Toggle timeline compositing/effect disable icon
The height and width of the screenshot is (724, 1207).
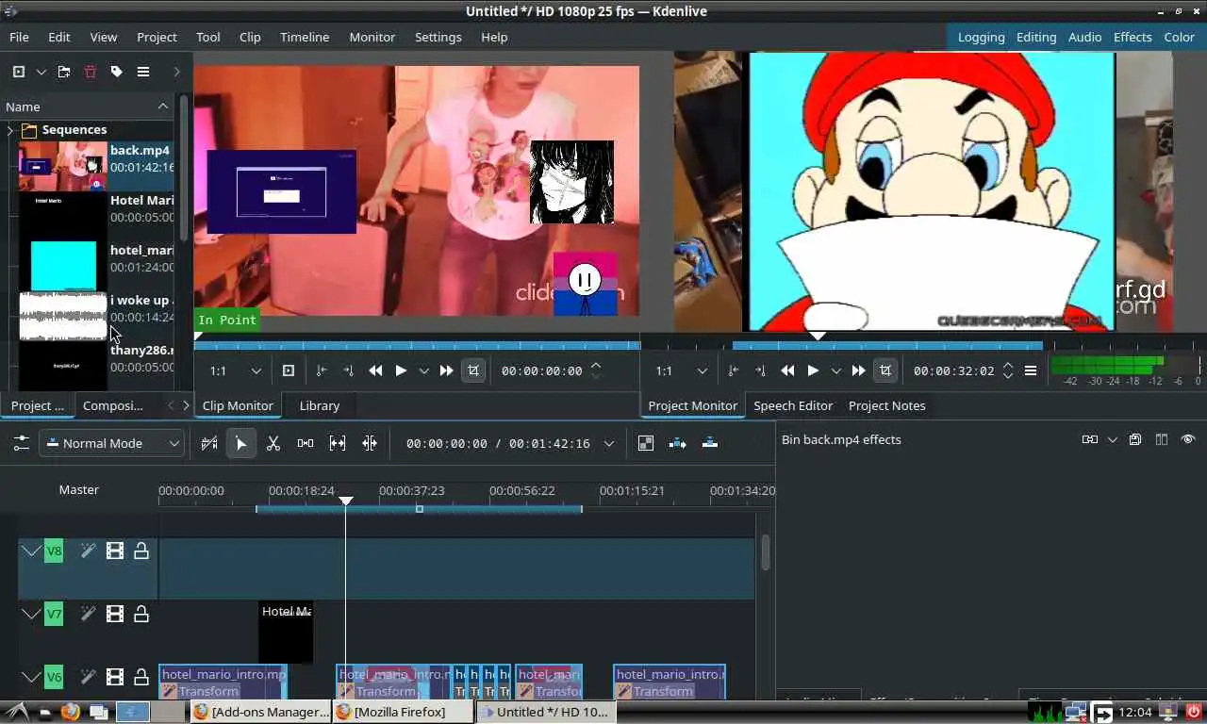coord(646,443)
